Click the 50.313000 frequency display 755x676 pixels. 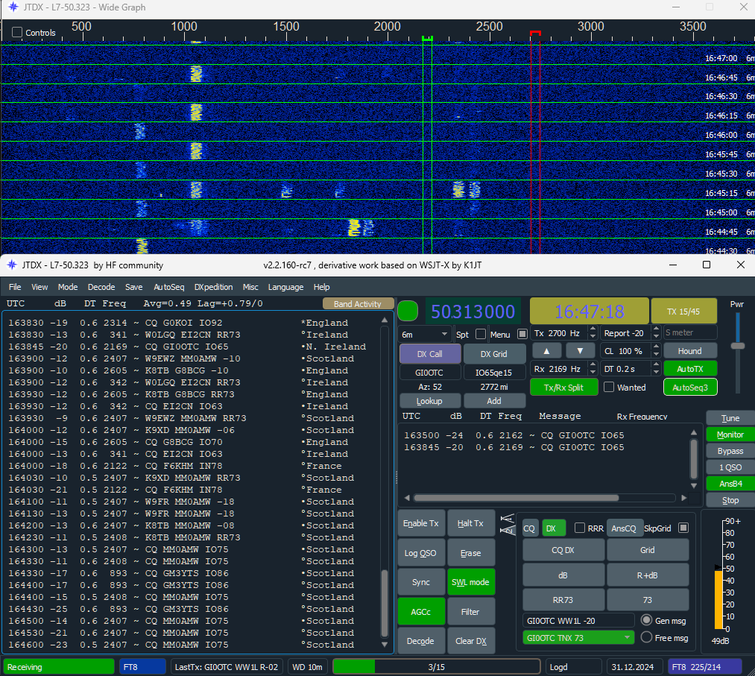[473, 312]
